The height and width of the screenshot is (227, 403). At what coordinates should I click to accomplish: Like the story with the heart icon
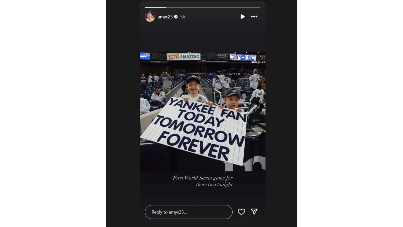pos(242,212)
